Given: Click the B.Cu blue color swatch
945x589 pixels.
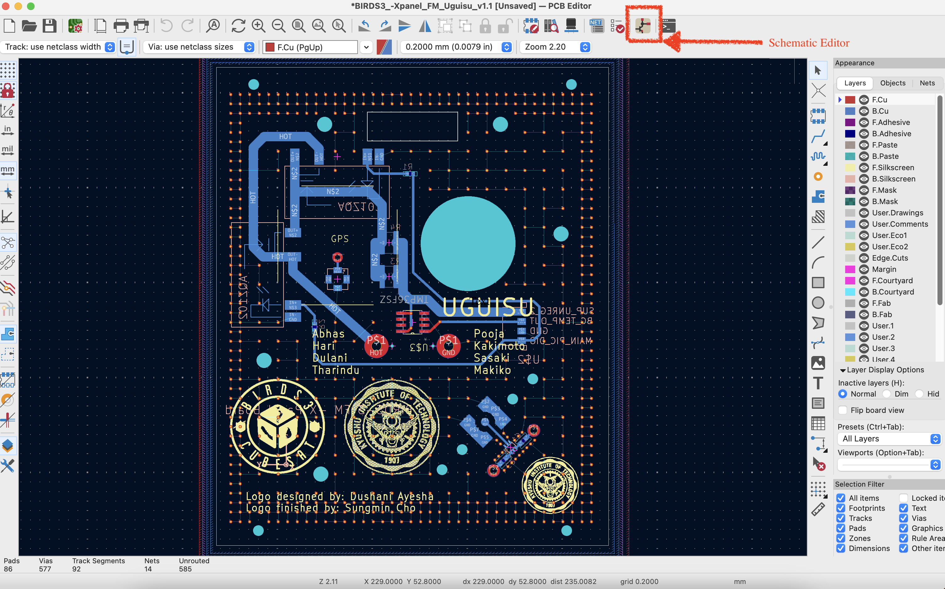Looking at the screenshot, I should (x=850, y=111).
